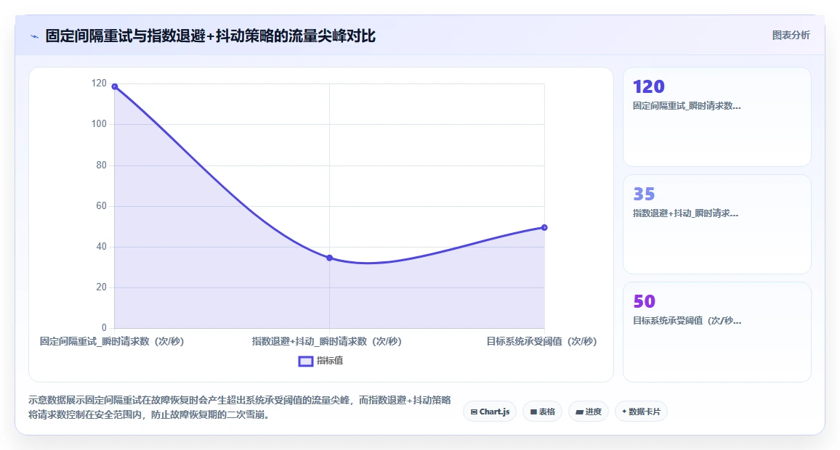Select the Chart.js tag button
This screenshot has height=450, width=840.
tap(490, 412)
